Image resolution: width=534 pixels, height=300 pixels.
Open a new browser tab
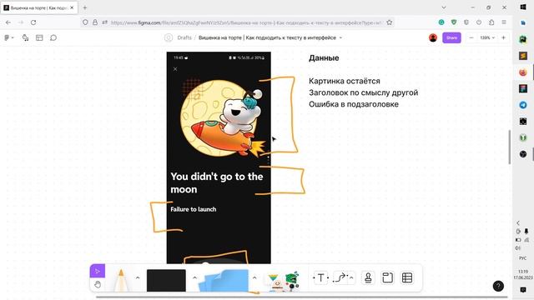coord(85,7)
